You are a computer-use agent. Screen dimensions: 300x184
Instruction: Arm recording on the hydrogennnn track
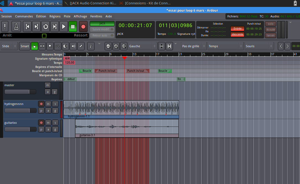[41, 104]
